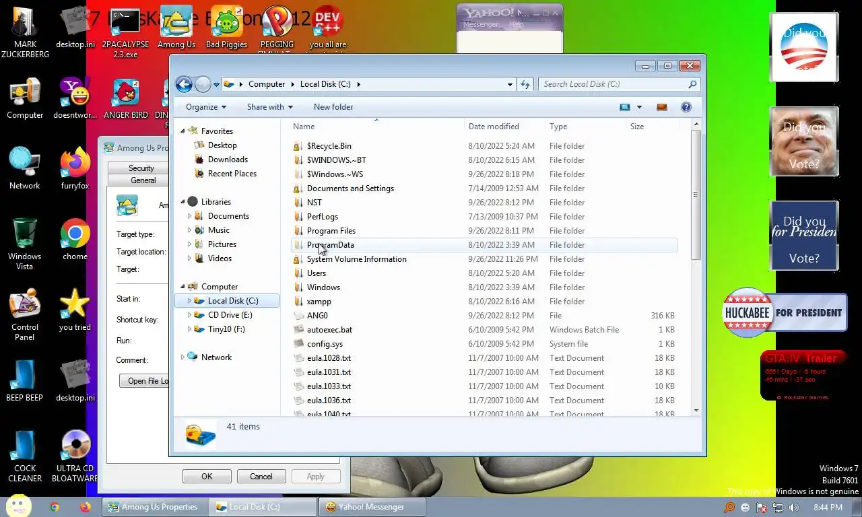
Task: Collapse the Favorites section
Action: tap(183, 131)
